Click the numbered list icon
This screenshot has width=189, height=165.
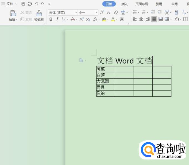pyautogui.click(x=144, y=12)
